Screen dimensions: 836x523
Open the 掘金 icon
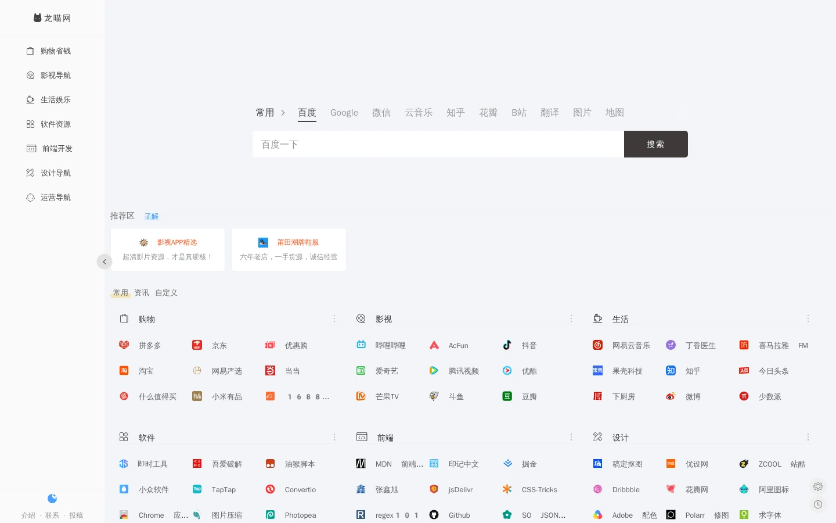click(507, 464)
